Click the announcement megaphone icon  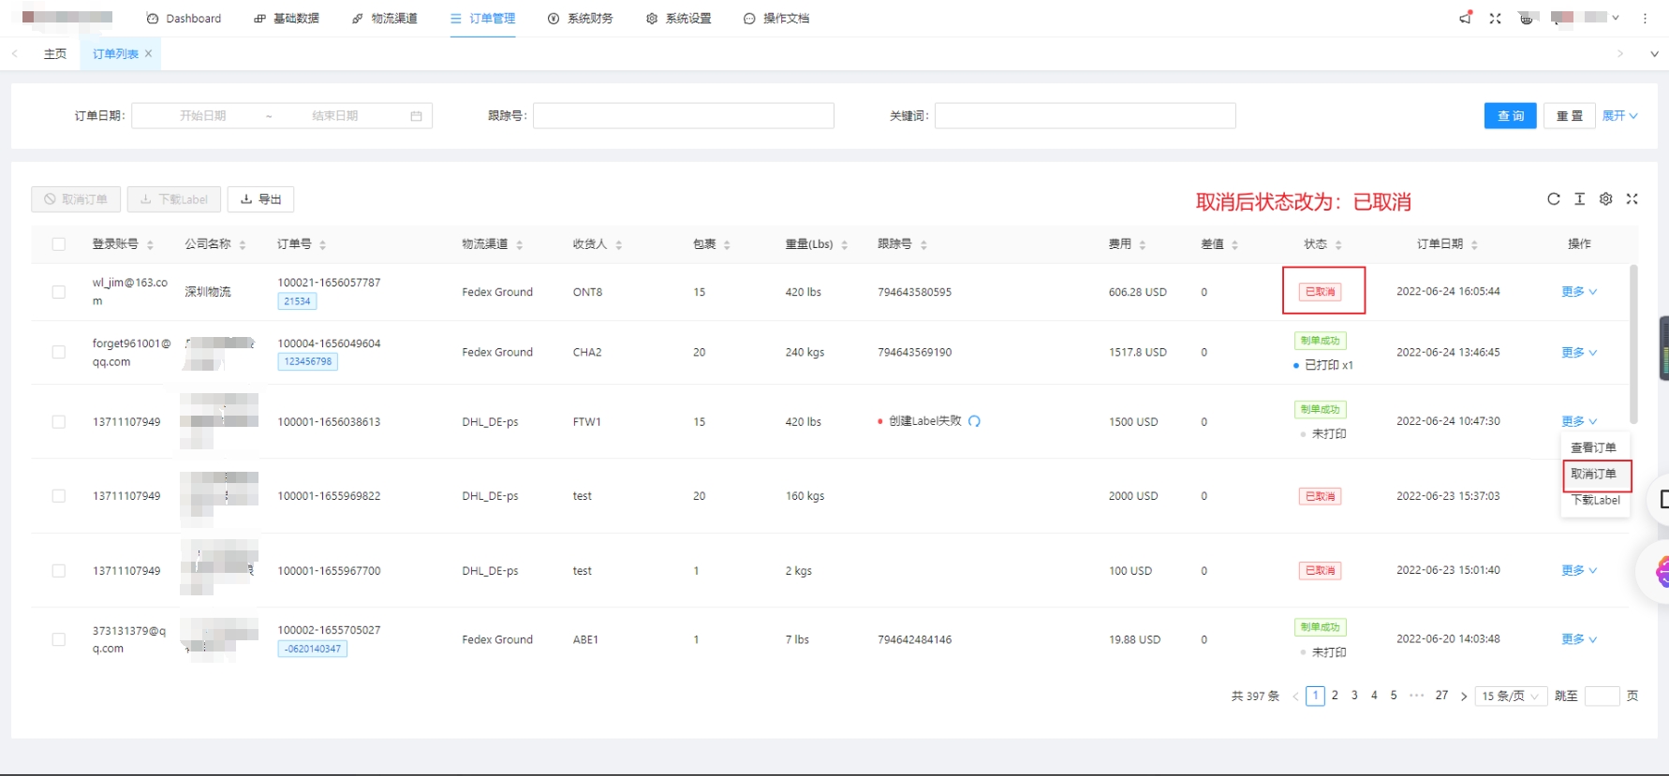[x=1466, y=18]
